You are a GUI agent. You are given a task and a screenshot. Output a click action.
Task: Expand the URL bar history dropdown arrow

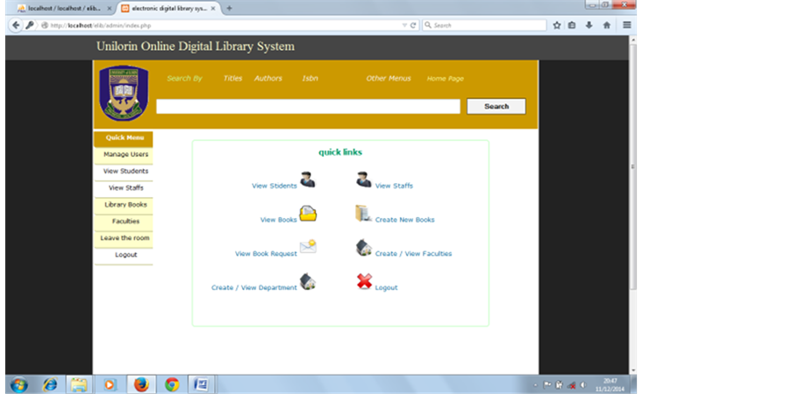[x=402, y=25]
